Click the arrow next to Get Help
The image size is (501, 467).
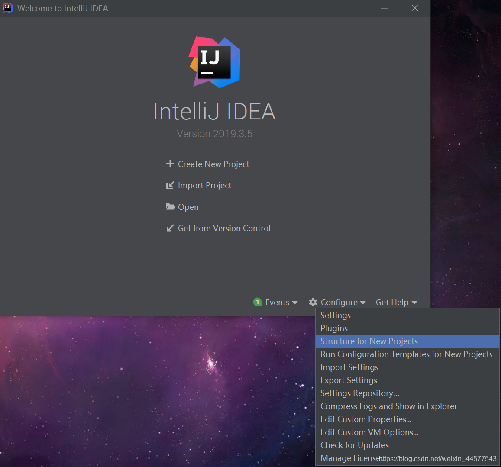click(414, 303)
